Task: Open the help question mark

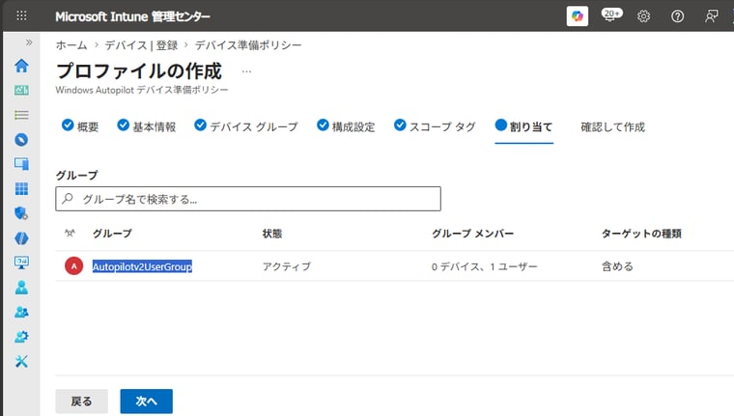Action: (x=677, y=16)
